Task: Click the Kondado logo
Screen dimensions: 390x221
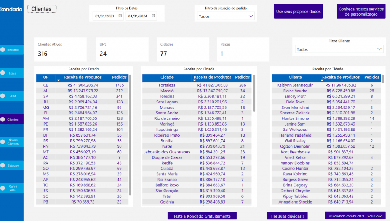Action: pyautogui.click(x=11, y=9)
